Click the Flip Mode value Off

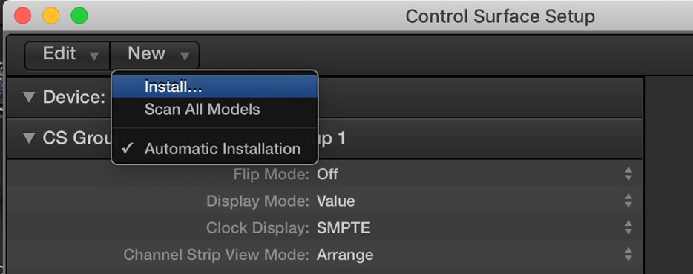327,174
